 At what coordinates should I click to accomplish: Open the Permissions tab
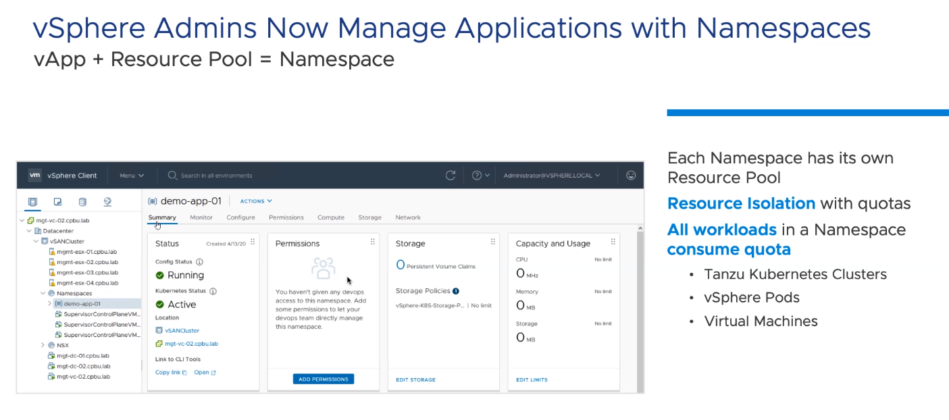(x=286, y=217)
